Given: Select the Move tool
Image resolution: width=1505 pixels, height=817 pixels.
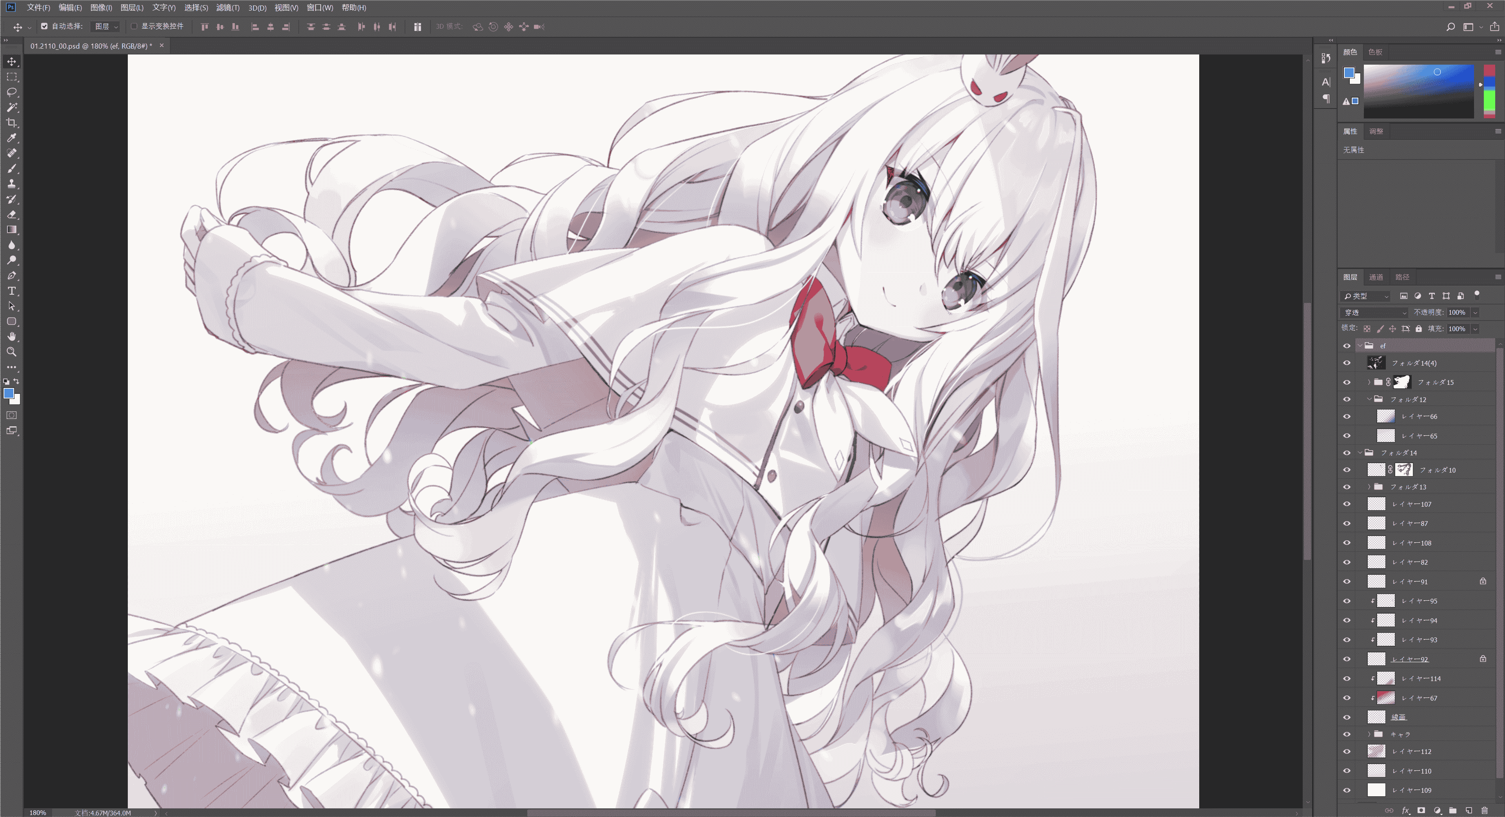Looking at the screenshot, I should pyautogui.click(x=12, y=61).
